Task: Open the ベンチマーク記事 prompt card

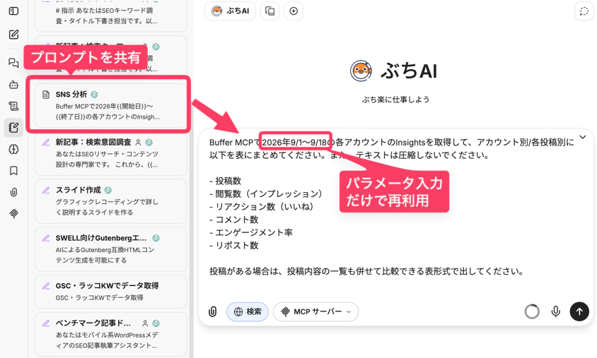Action: coord(111,335)
